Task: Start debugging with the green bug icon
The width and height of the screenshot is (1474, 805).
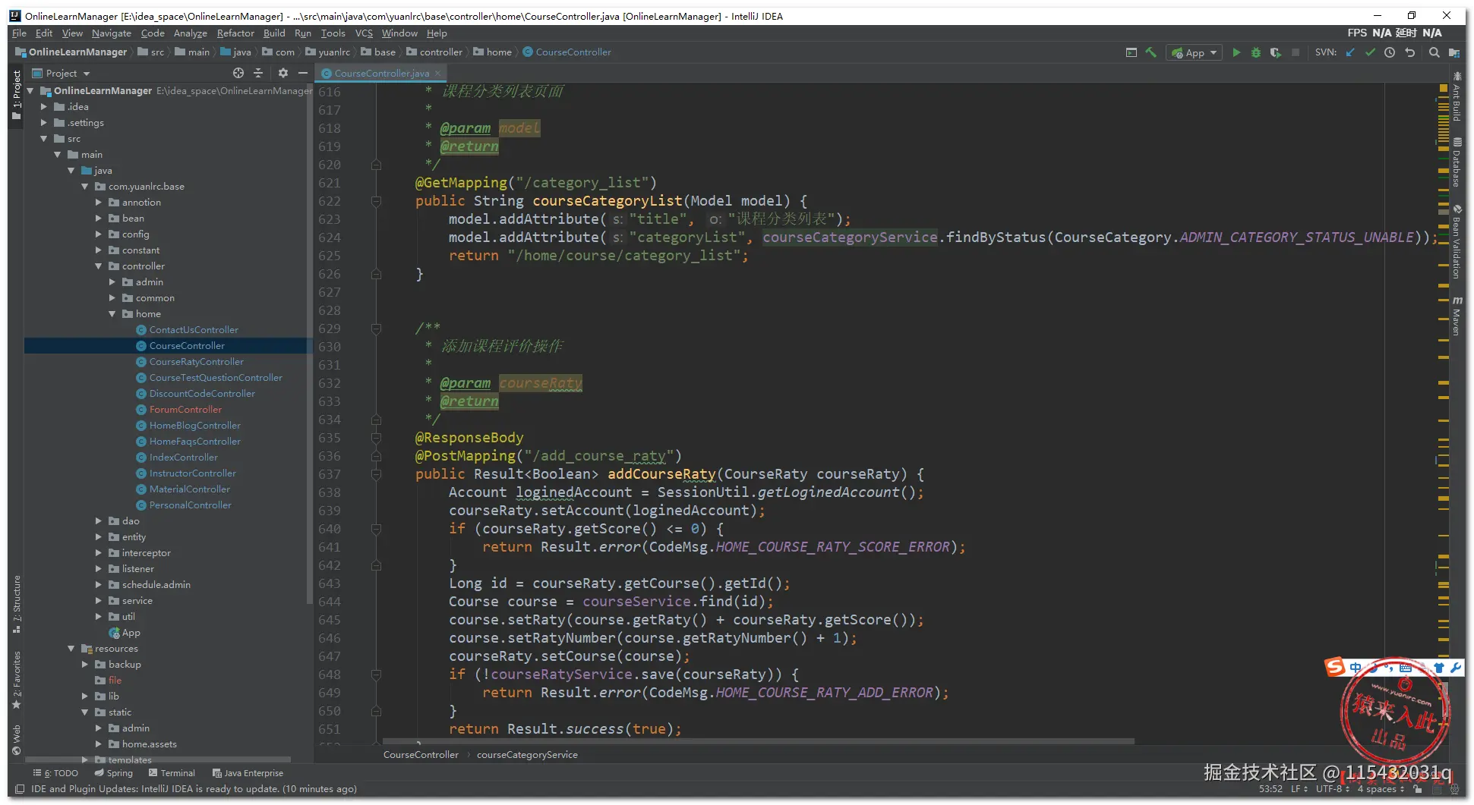Action: 1256,52
